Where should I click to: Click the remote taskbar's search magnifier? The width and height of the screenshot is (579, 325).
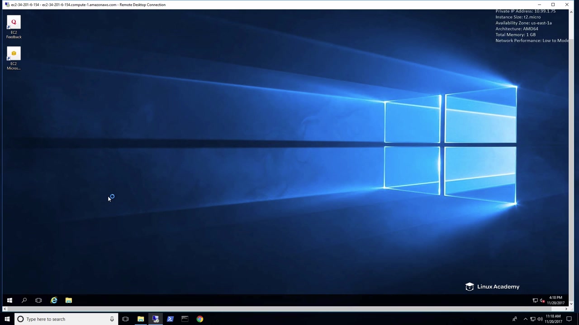pos(24,300)
